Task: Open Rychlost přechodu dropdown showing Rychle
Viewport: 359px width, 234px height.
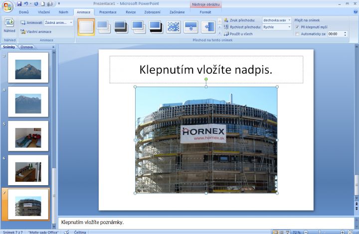Action: click(x=277, y=27)
